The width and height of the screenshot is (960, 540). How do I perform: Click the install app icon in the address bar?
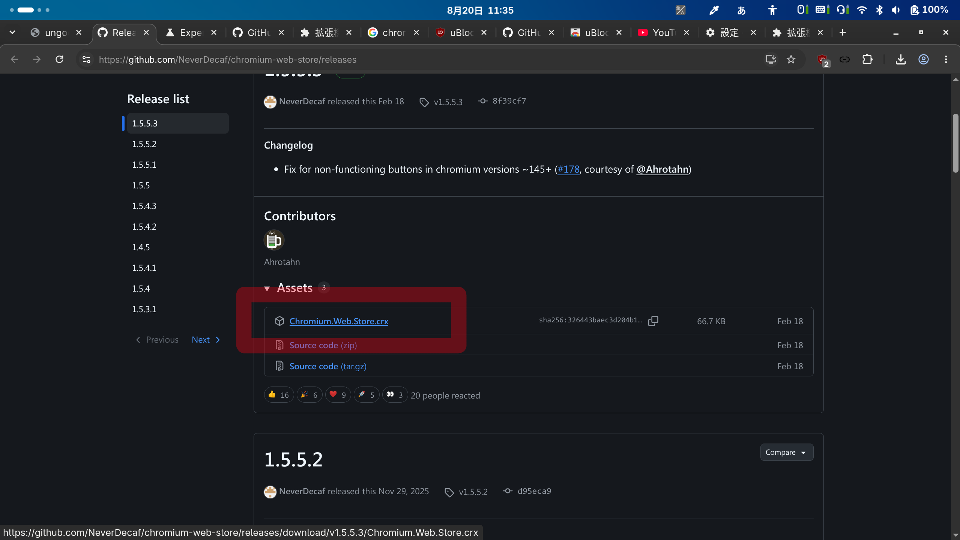click(x=771, y=59)
